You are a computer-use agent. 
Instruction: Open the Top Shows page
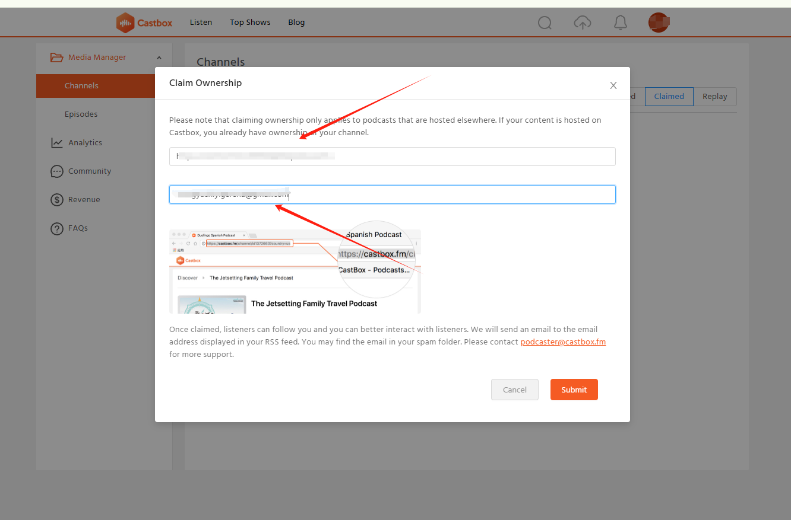tap(250, 23)
